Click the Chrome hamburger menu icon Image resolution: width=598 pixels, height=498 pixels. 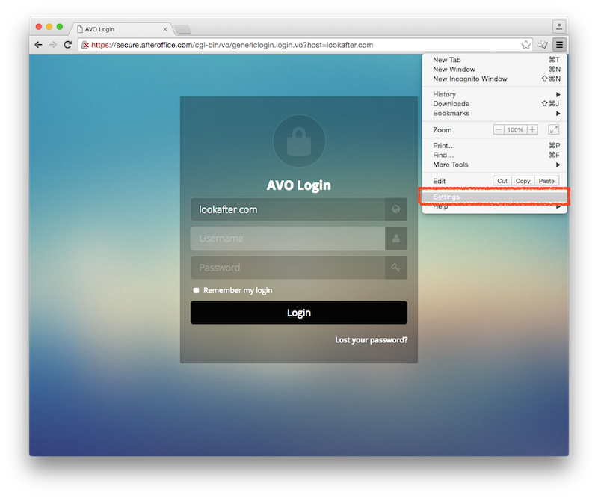(x=559, y=45)
